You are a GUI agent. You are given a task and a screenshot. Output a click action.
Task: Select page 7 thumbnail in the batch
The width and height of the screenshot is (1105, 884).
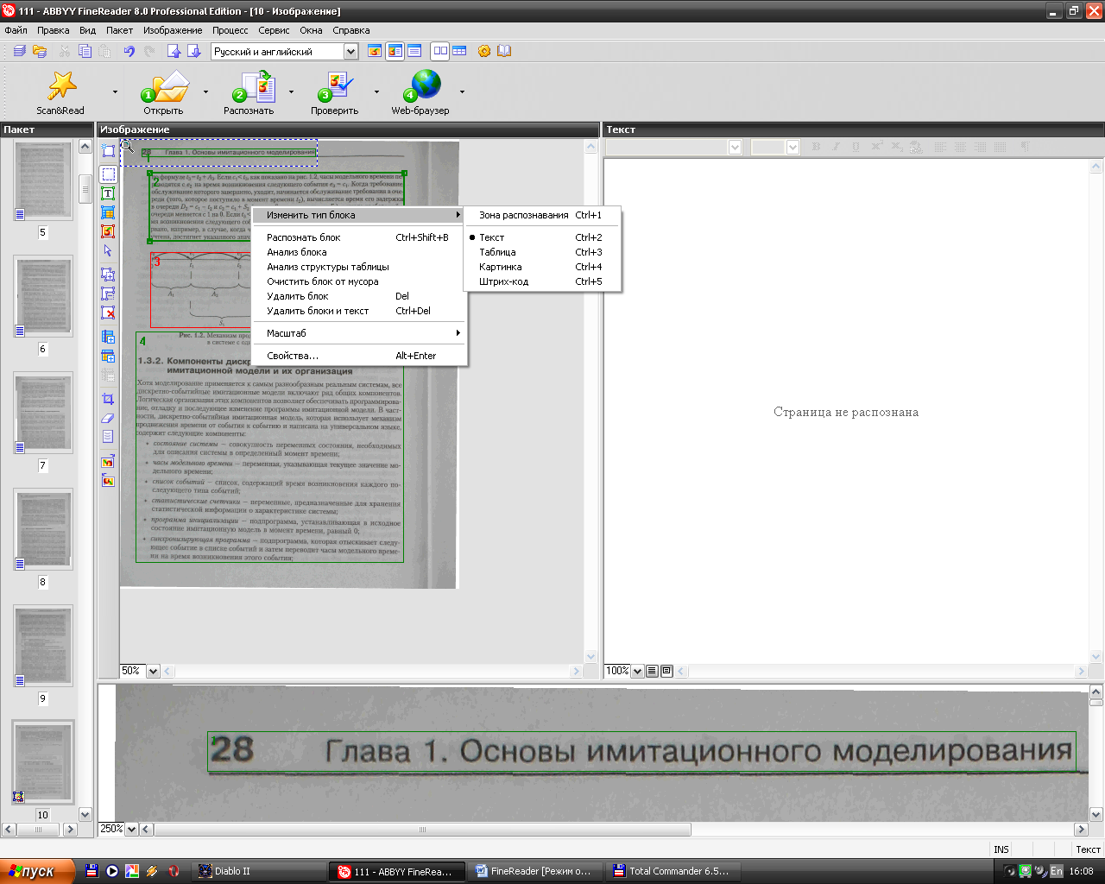tap(42, 414)
